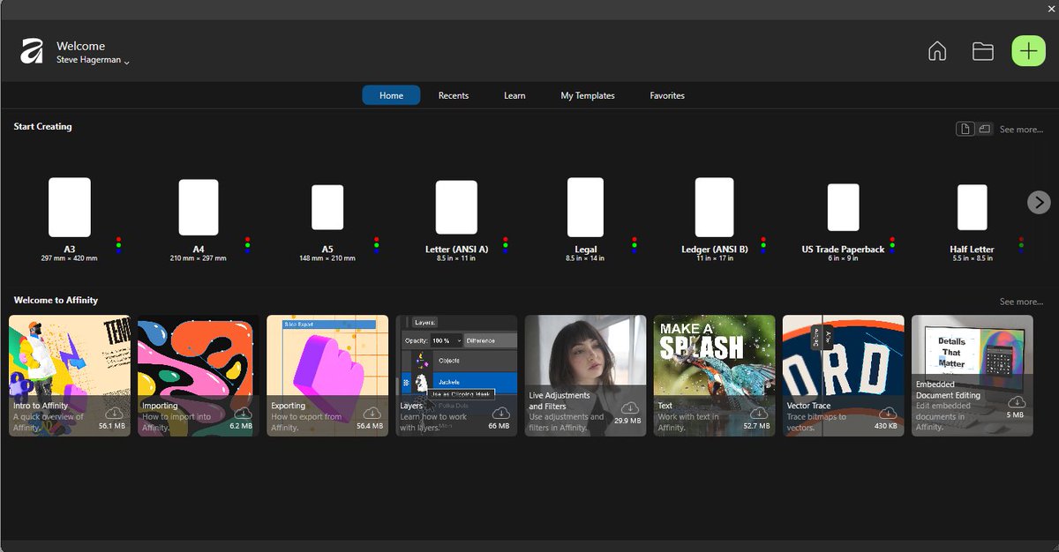This screenshot has width=1059, height=552.
Task: Download the Importing tutorial via cloud icon
Action: coord(243,414)
